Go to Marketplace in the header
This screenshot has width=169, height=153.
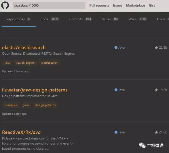[x=135, y=6]
